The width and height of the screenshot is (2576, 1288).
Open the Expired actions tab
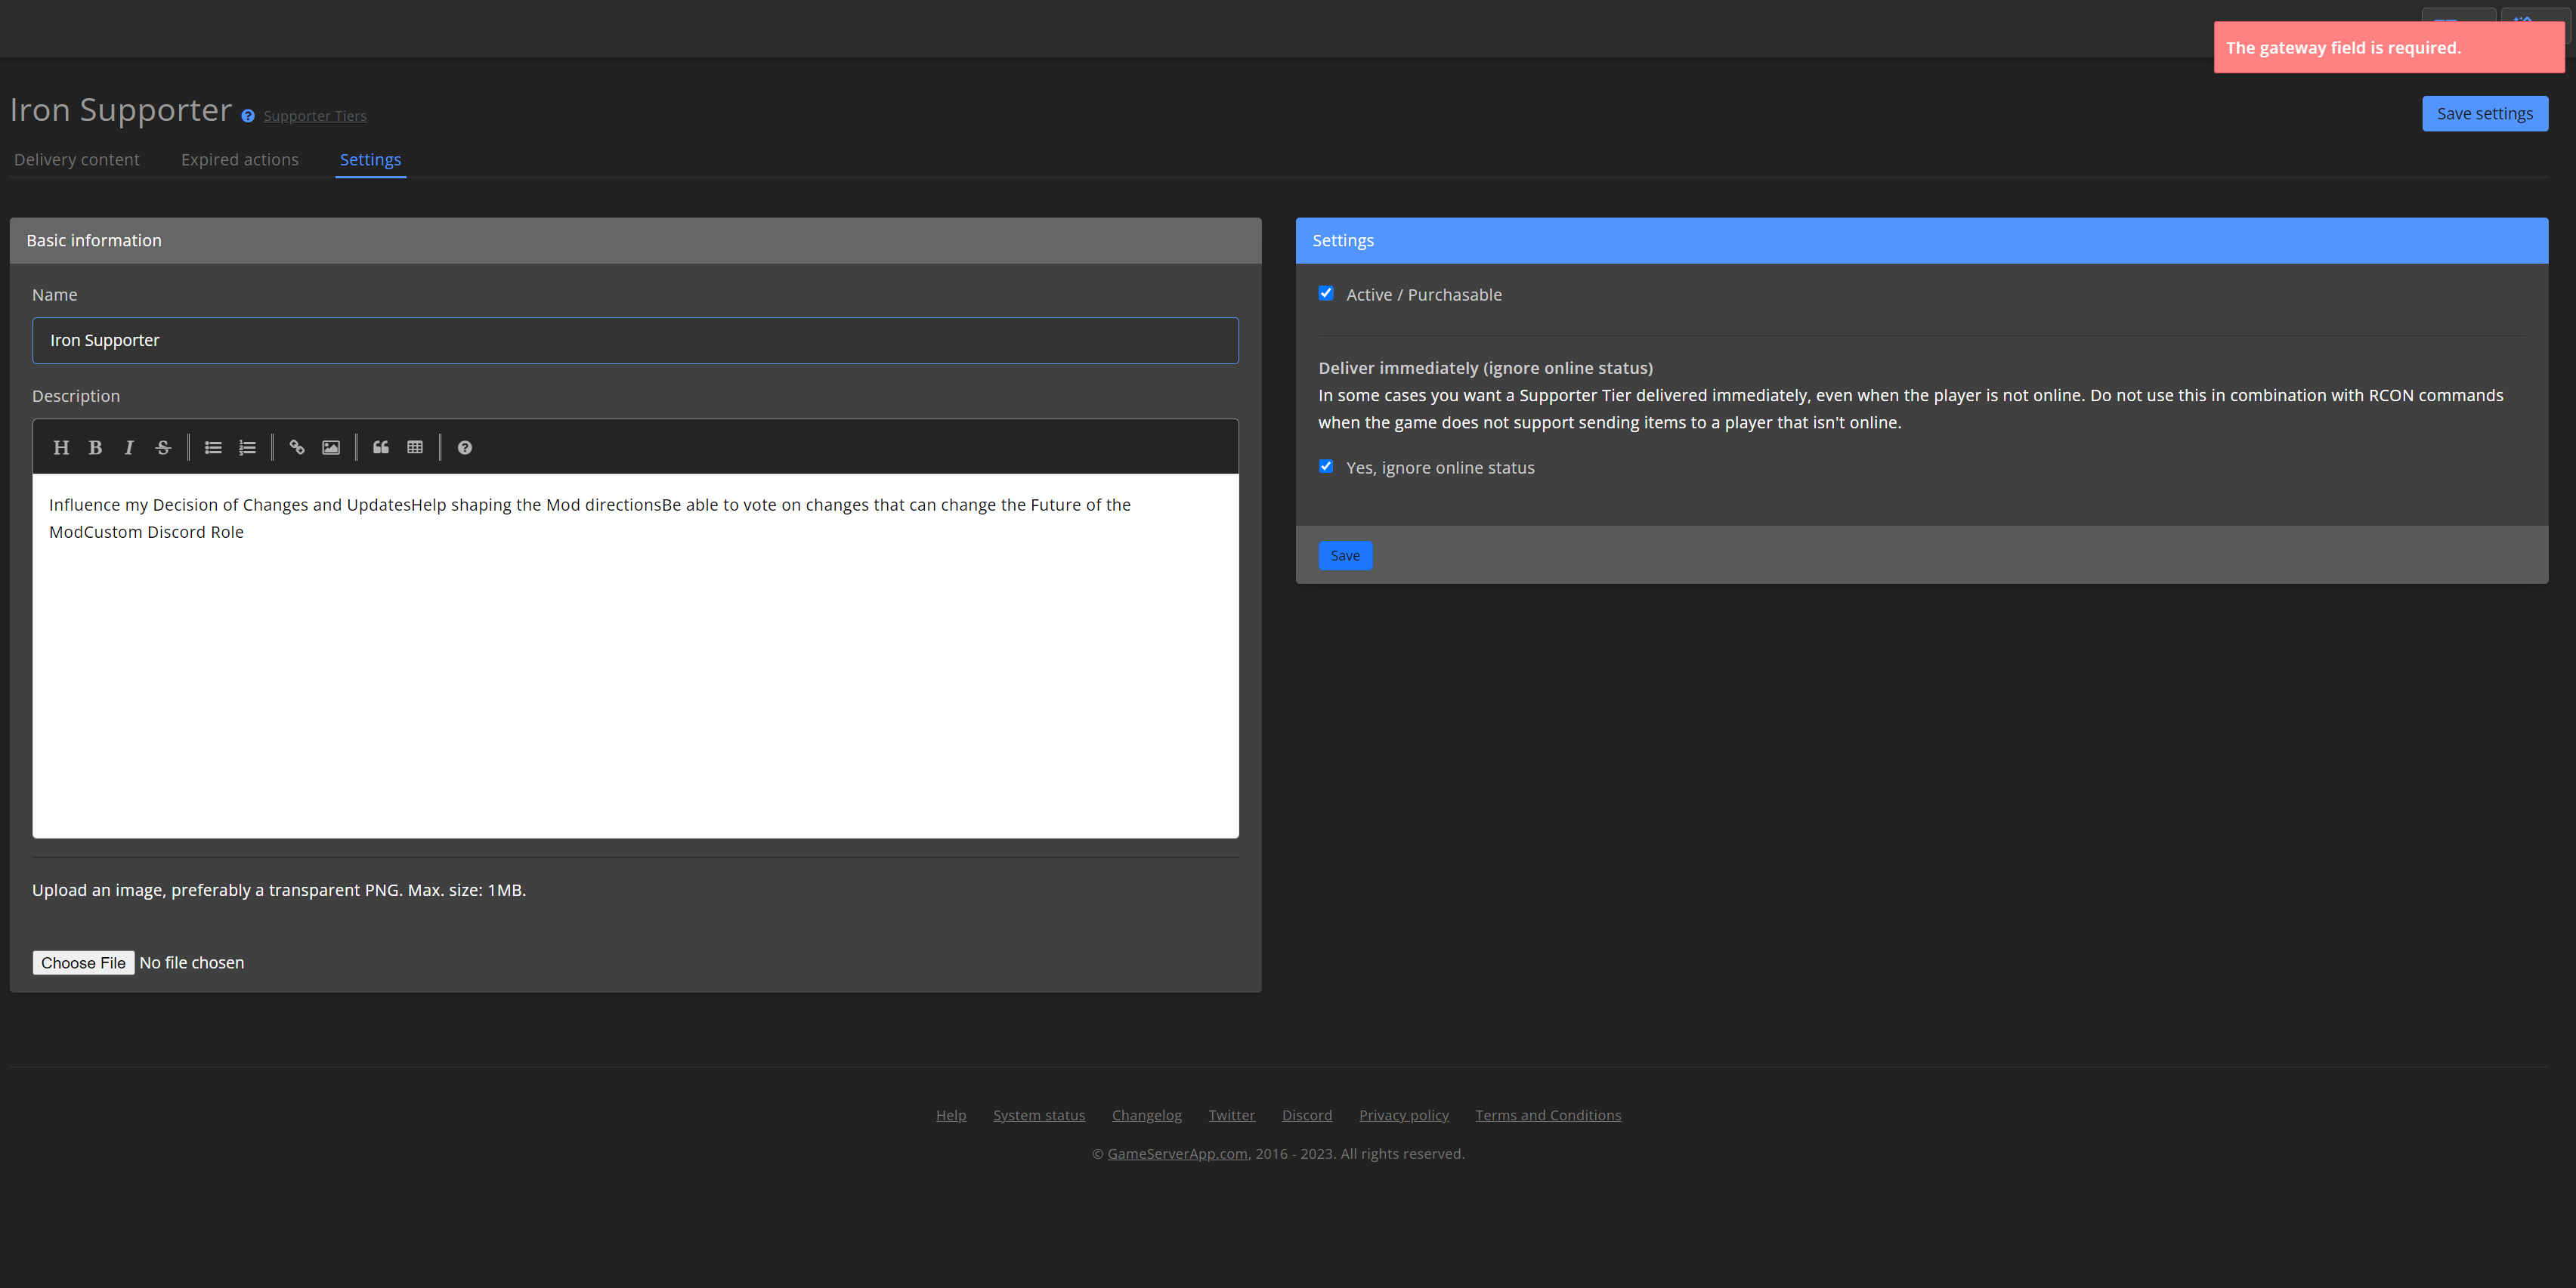239,159
